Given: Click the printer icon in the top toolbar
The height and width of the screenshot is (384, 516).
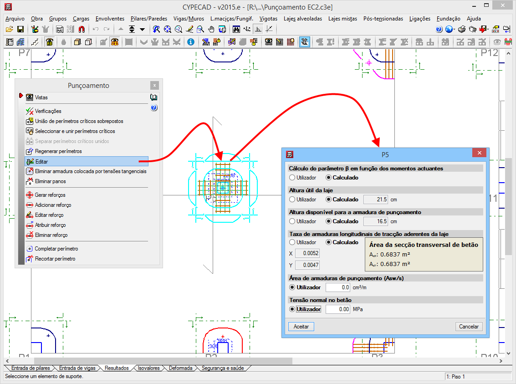Looking at the screenshot, I should point(462,29).
